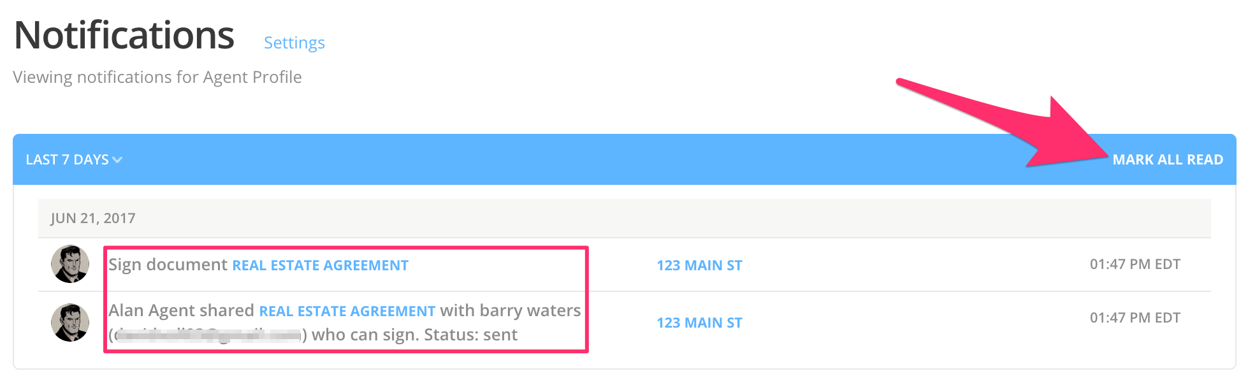This screenshot has width=1248, height=385.
Task: Click the Sign document notification text
Action: [x=167, y=265]
